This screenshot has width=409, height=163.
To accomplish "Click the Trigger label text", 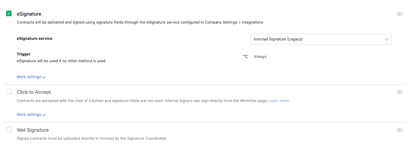I will [x=24, y=54].
